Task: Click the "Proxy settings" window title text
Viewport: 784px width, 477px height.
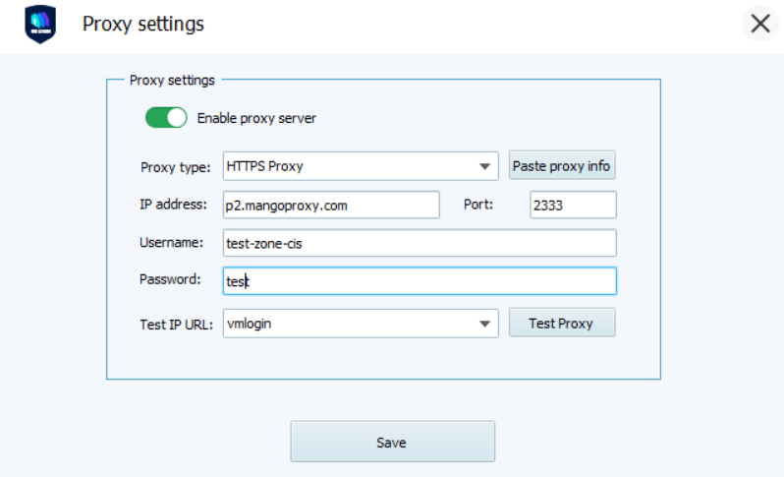Action: [143, 25]
